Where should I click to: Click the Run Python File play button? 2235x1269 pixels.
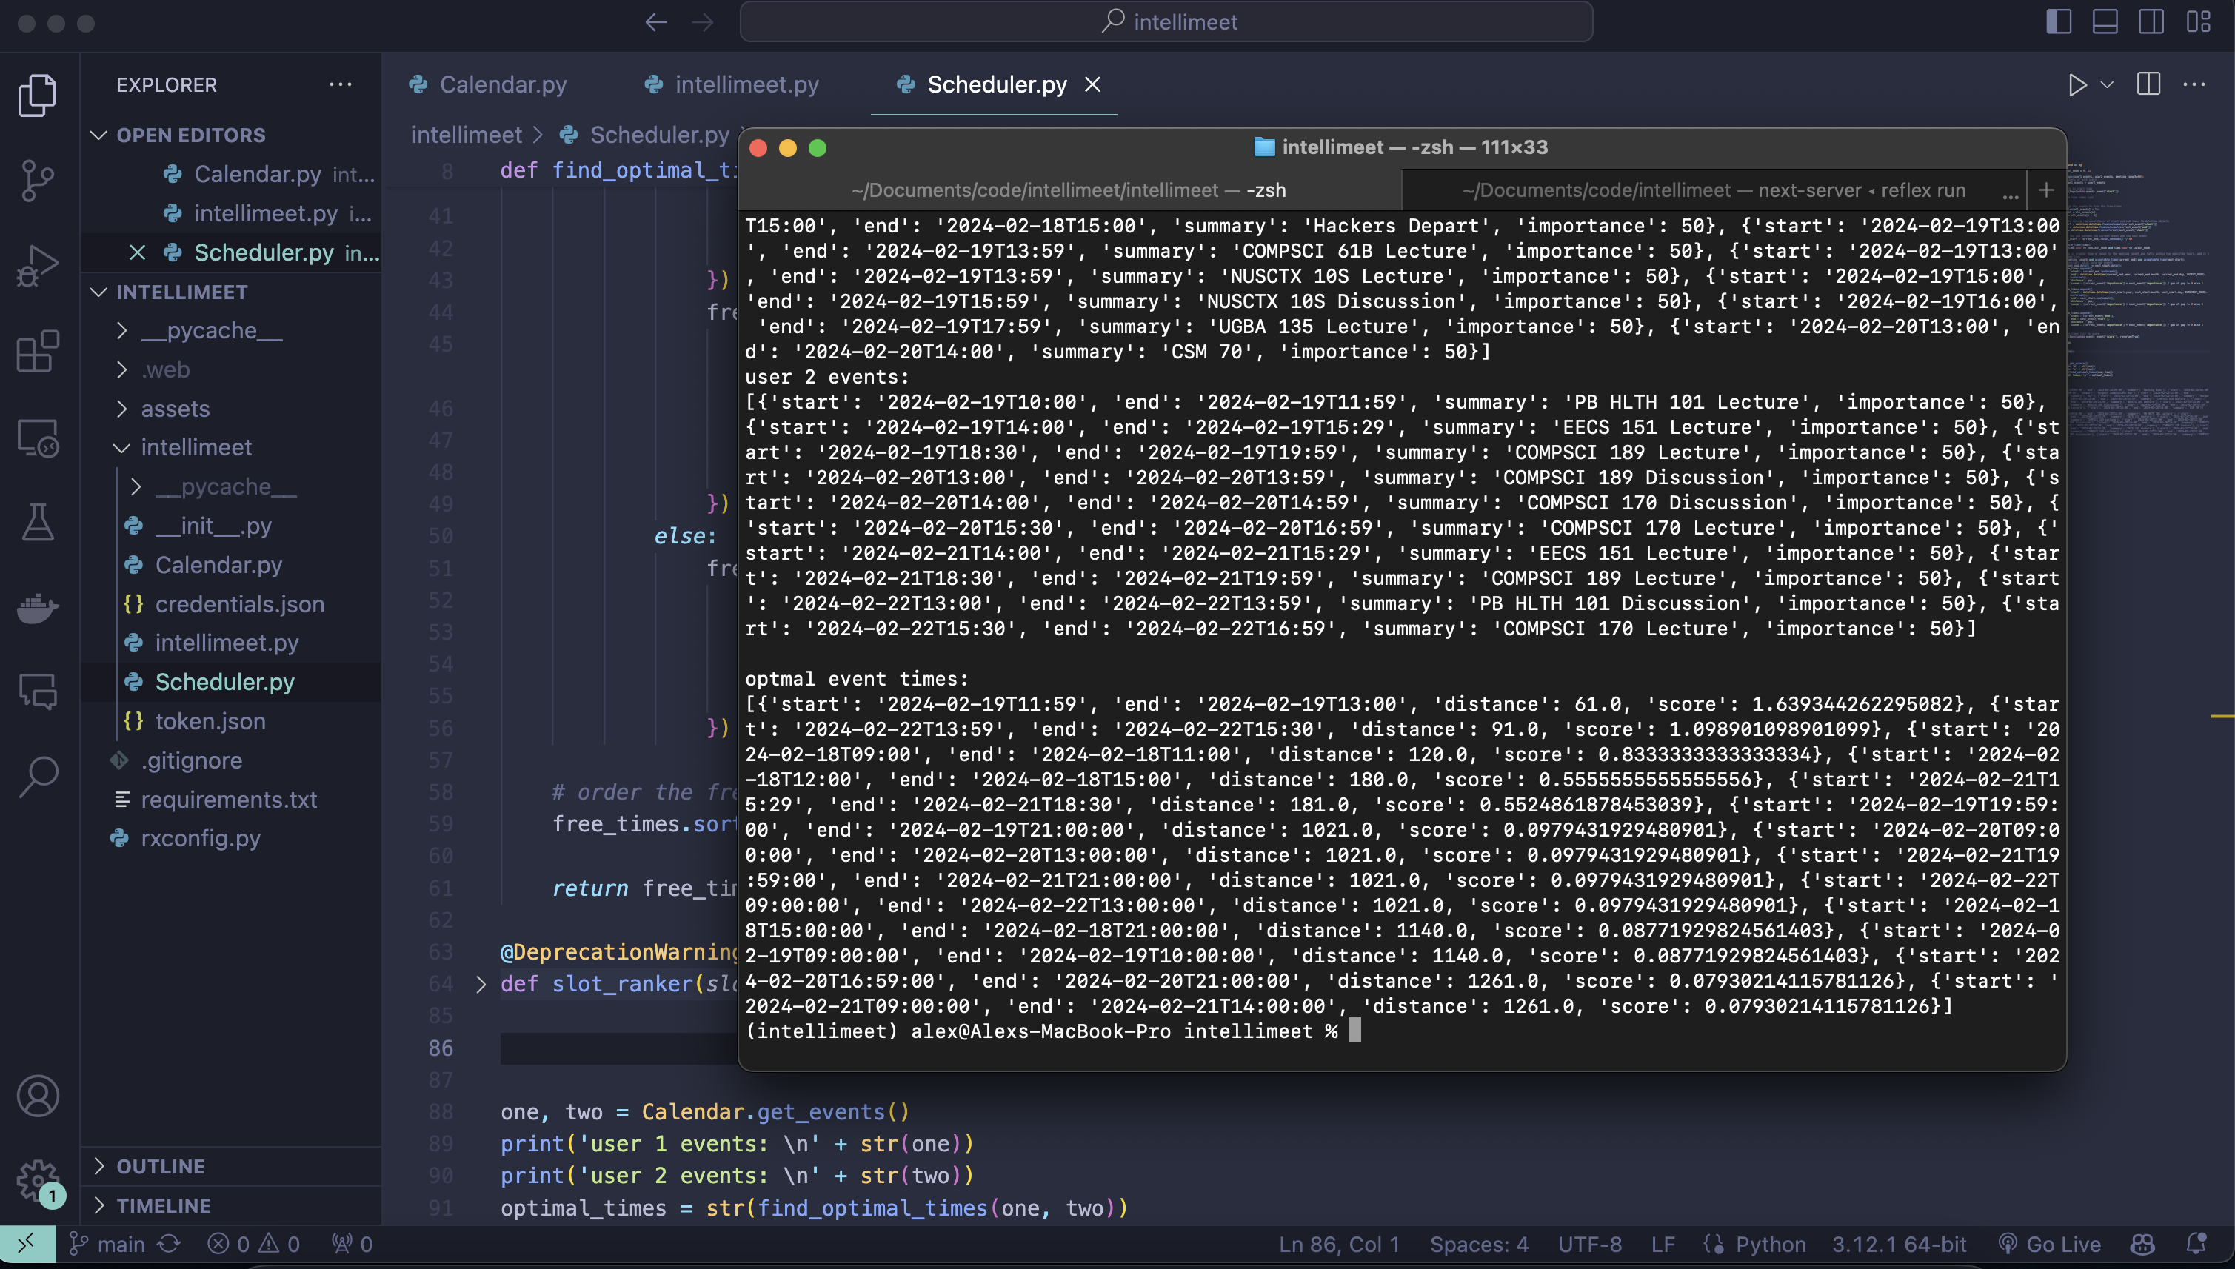[2077, 84]
